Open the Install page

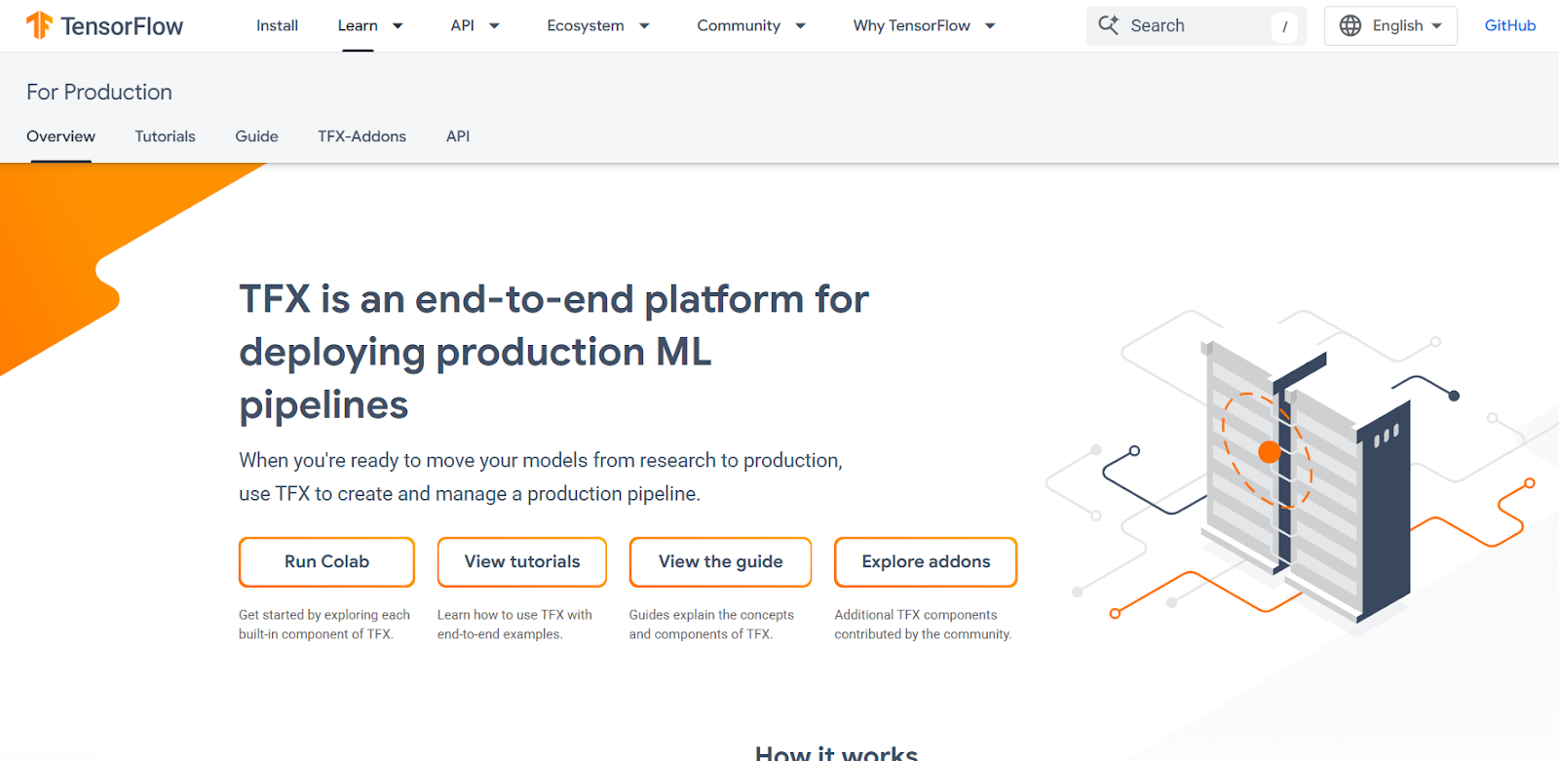(277, 26)
